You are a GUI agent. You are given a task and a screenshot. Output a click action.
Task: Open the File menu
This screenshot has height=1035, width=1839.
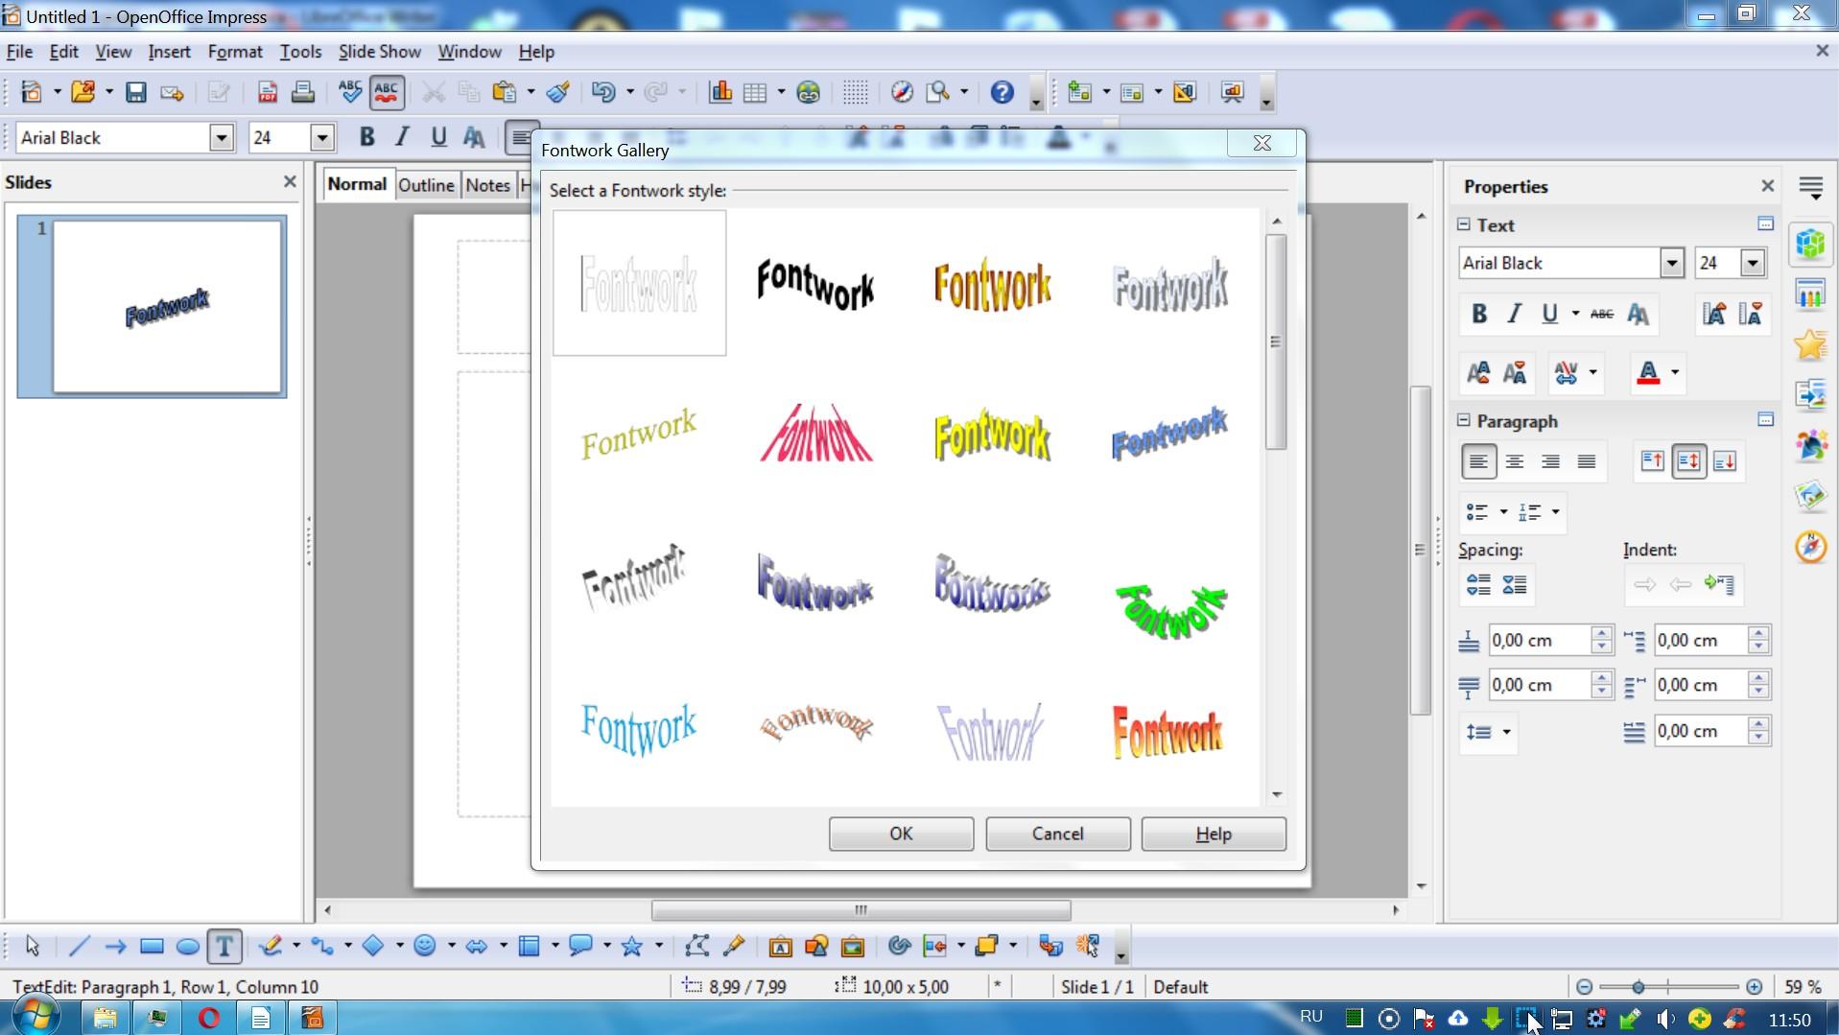[19, 52]
